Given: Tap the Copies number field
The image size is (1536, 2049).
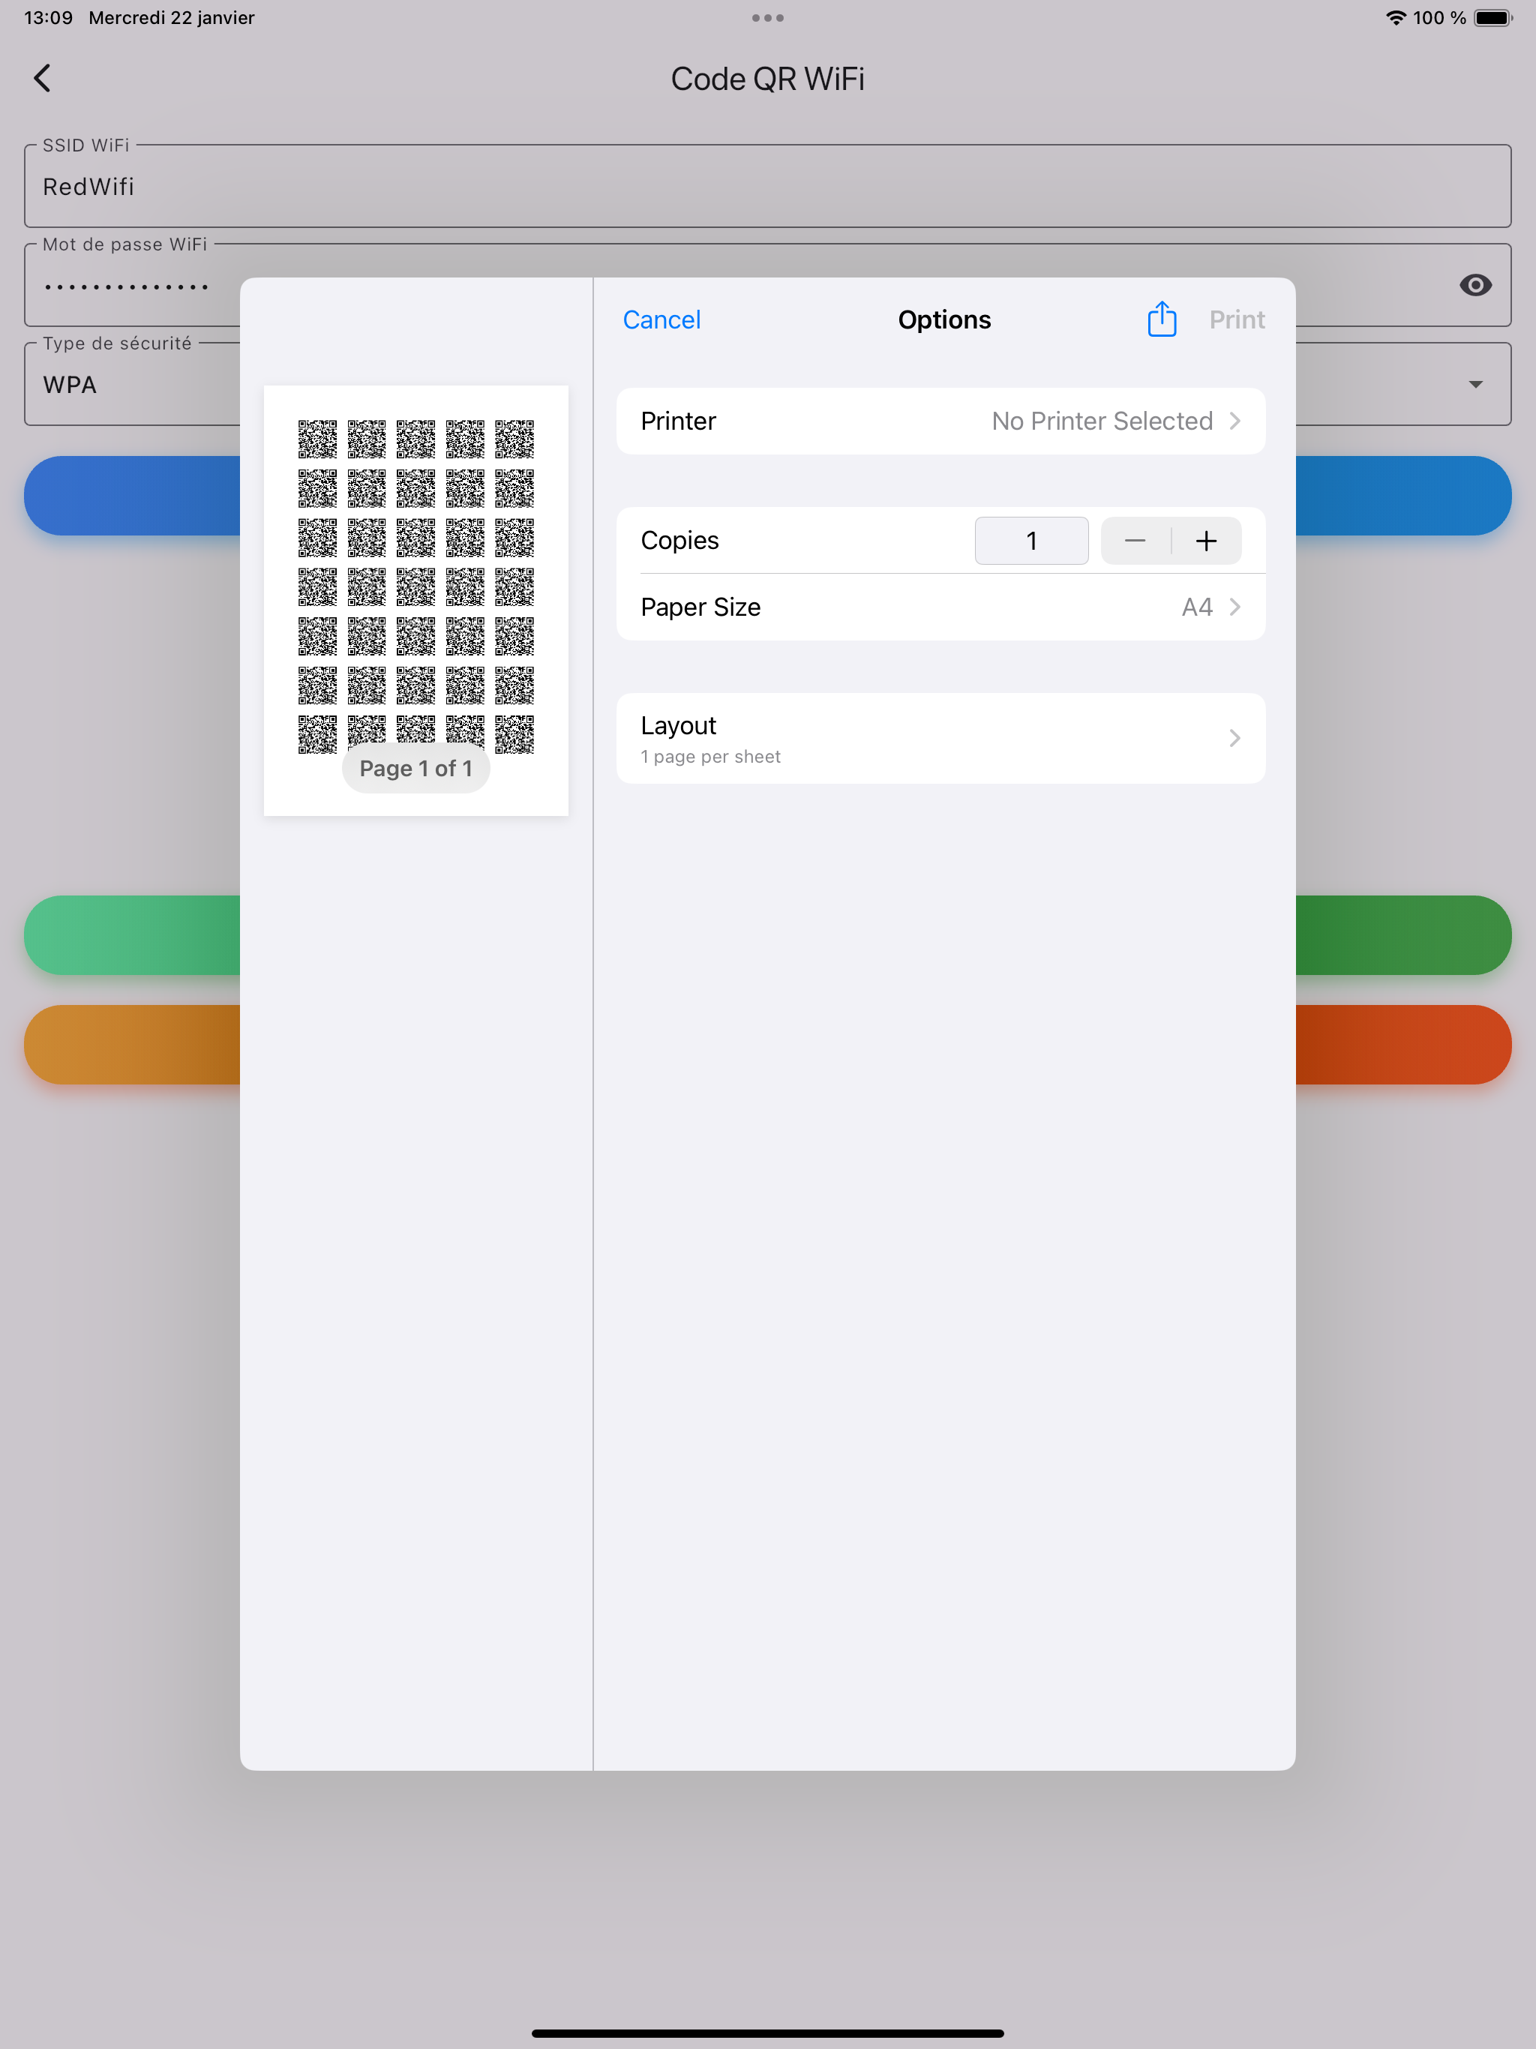Looking at the screenshot, I should pyautogui.click(x=1031, y=541).
